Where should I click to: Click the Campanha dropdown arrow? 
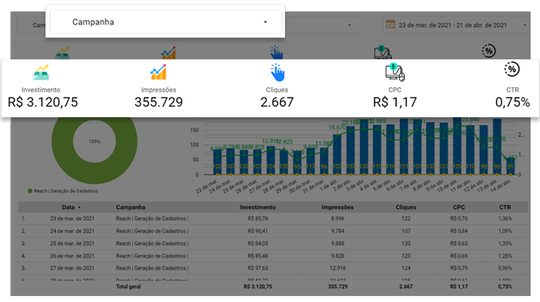coord(265,22)
